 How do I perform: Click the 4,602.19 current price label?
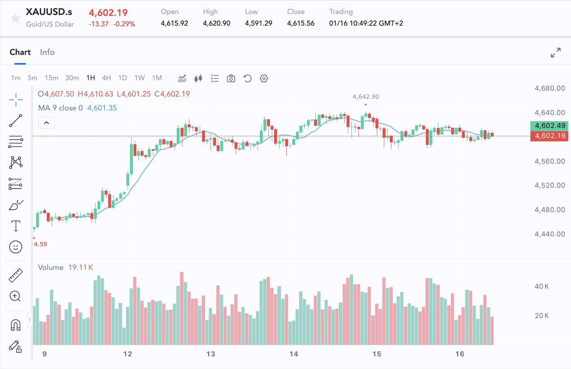tap(549, 136)
